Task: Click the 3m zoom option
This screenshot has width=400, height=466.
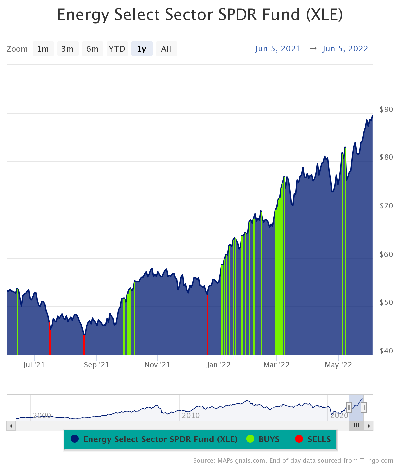Action: click(68, 49)
